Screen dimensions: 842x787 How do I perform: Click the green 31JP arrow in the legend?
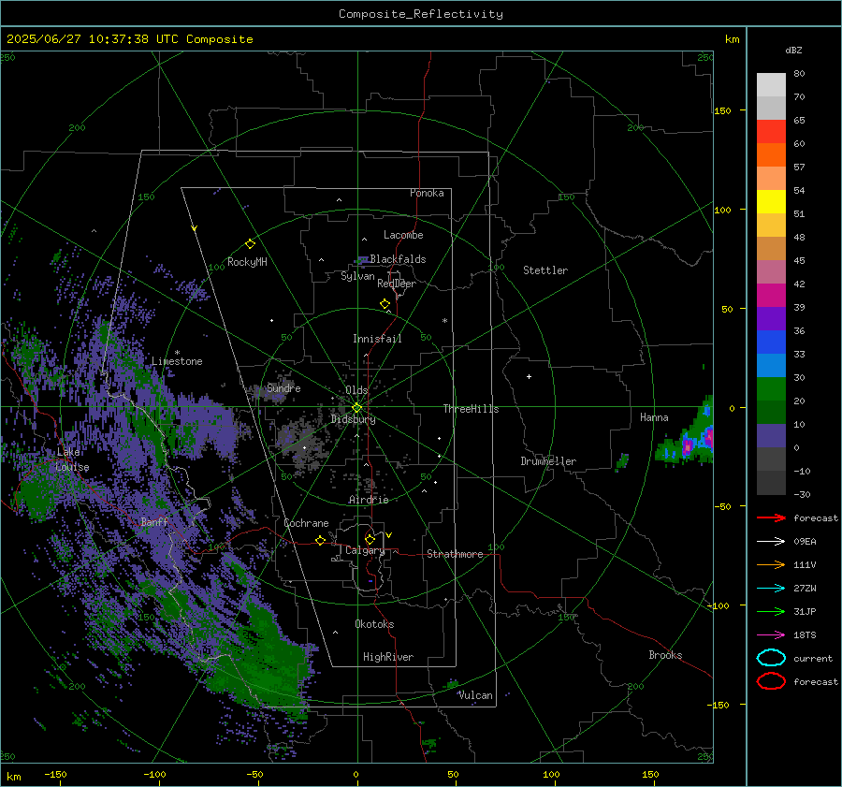tap(771, 611)
